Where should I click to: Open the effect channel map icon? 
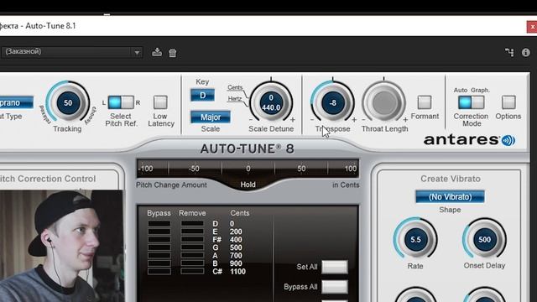click(x=509, y=52)
